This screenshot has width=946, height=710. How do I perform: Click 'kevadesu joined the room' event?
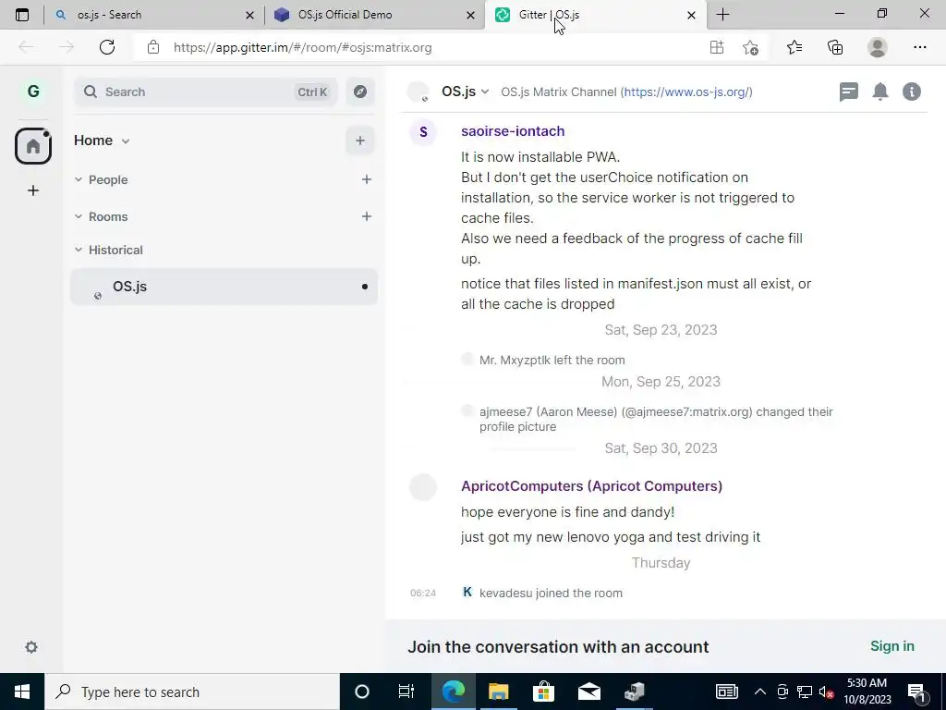click(x=551, y=593)
